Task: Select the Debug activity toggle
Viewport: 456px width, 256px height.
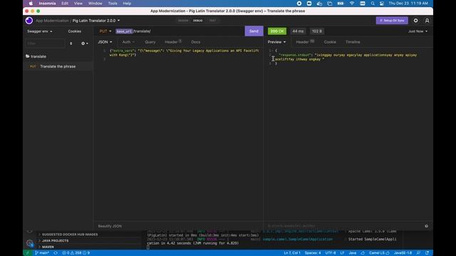Action: pos(198,21)
